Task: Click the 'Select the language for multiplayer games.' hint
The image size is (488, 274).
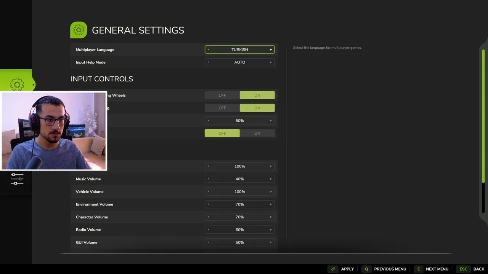Action: tap(327, 48)
